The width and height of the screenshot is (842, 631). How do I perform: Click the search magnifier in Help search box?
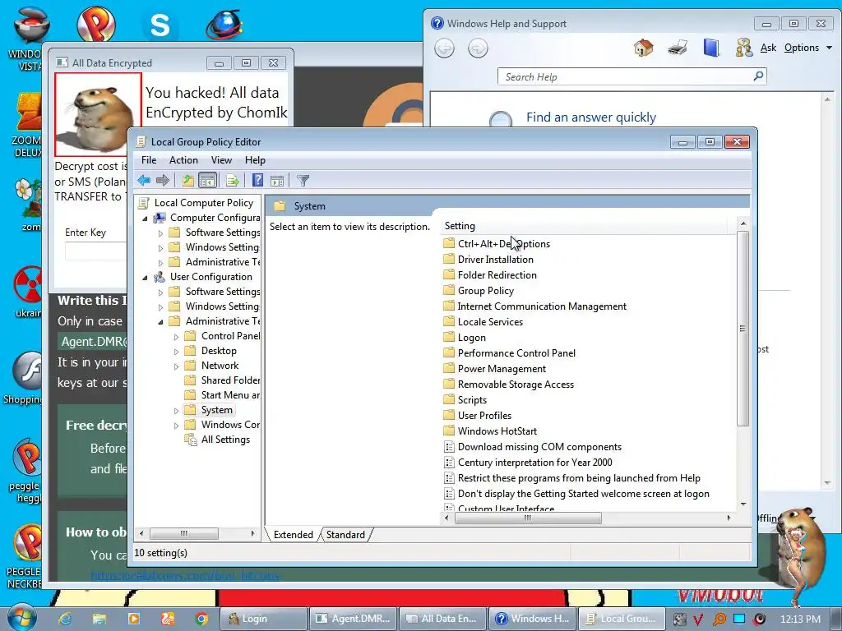tap(758, 76)
